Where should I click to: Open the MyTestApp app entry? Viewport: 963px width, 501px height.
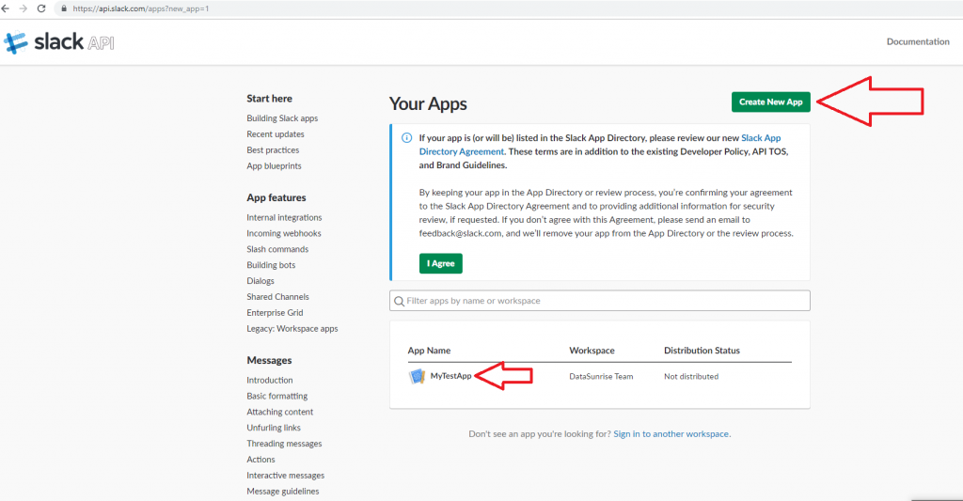tap(450, 376)
